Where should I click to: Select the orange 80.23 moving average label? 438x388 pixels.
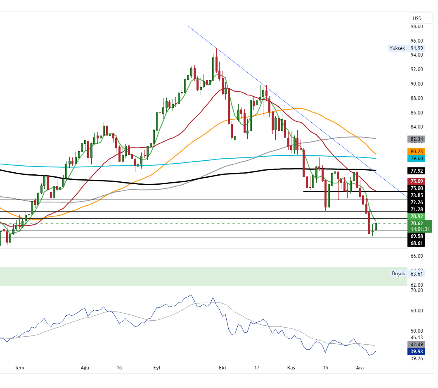click(417, 152)
